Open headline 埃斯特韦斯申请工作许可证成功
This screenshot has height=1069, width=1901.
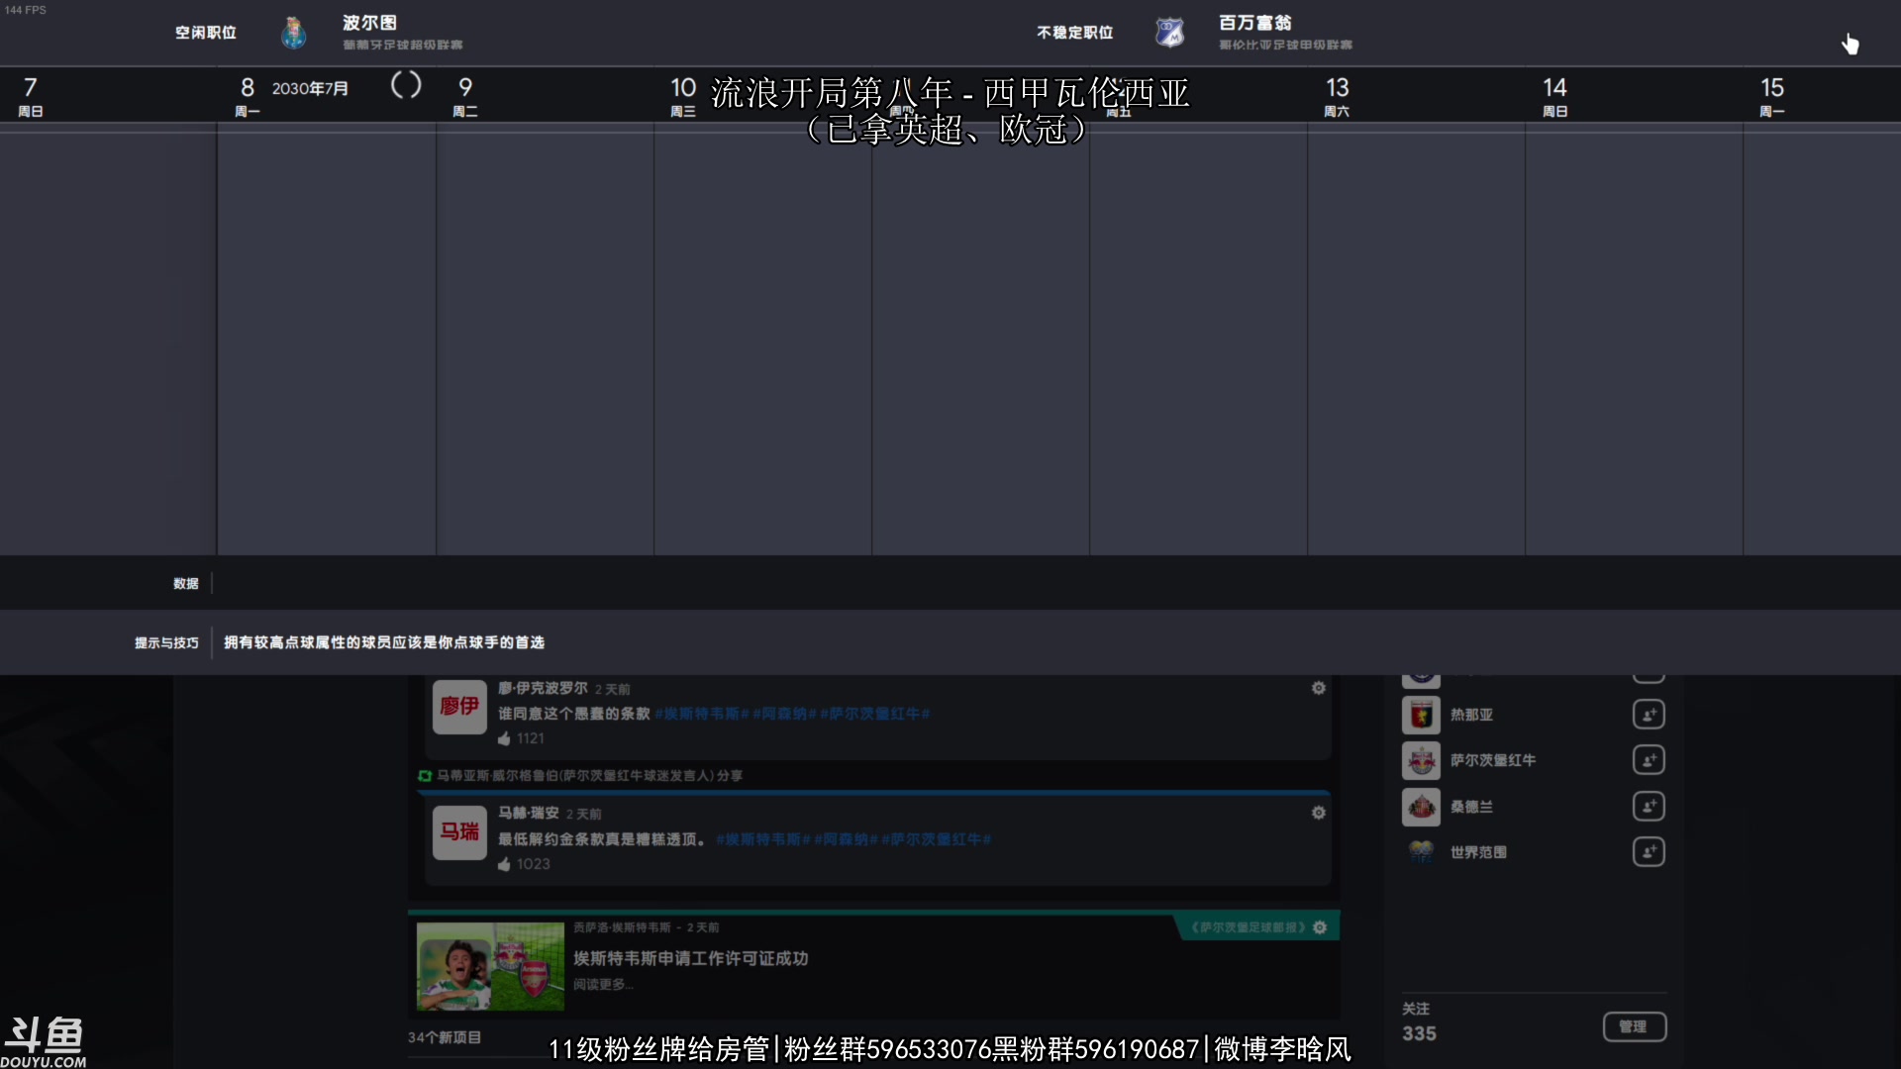point(691,958)
